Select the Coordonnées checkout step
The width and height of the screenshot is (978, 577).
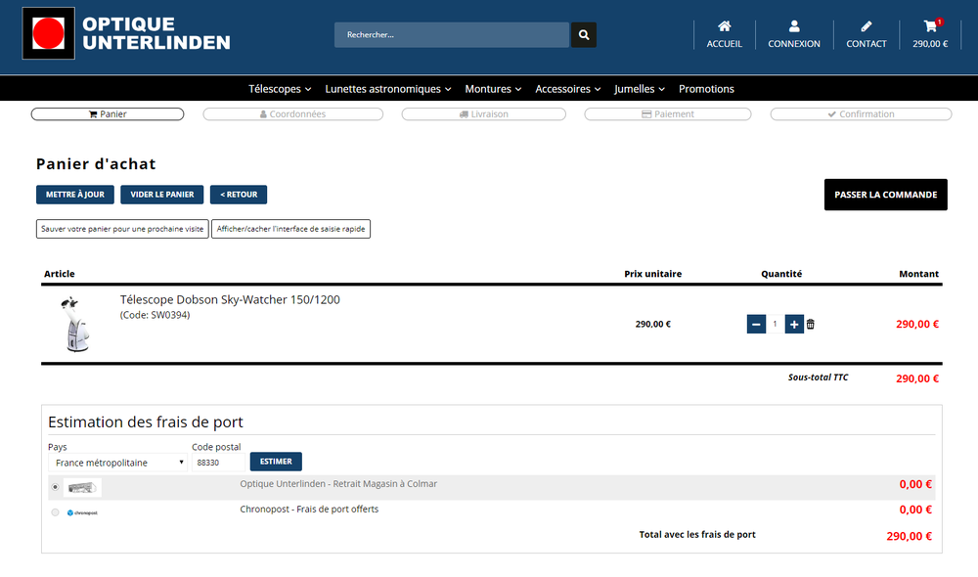point(292,114)
